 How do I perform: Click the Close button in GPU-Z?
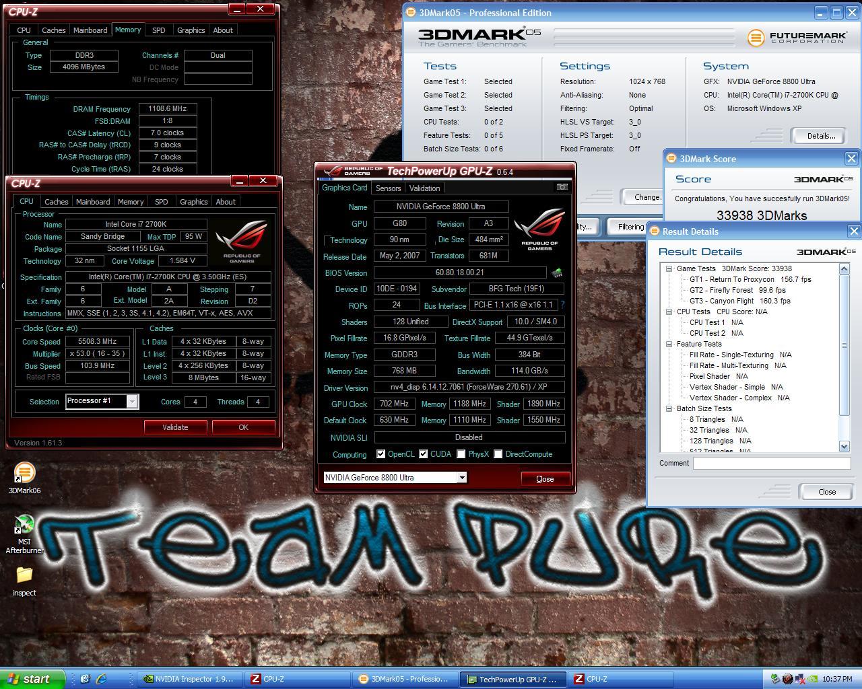[x=545, y=479]
